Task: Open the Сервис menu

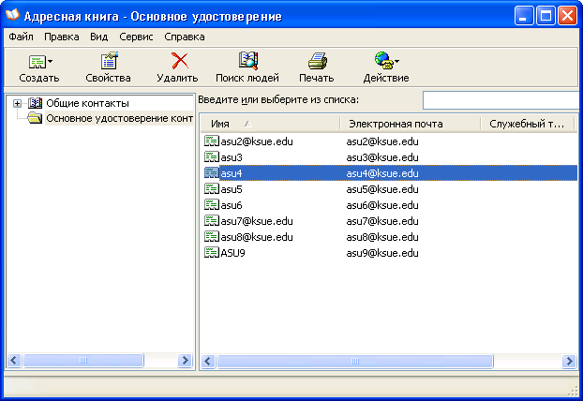Action: [136, 37]
